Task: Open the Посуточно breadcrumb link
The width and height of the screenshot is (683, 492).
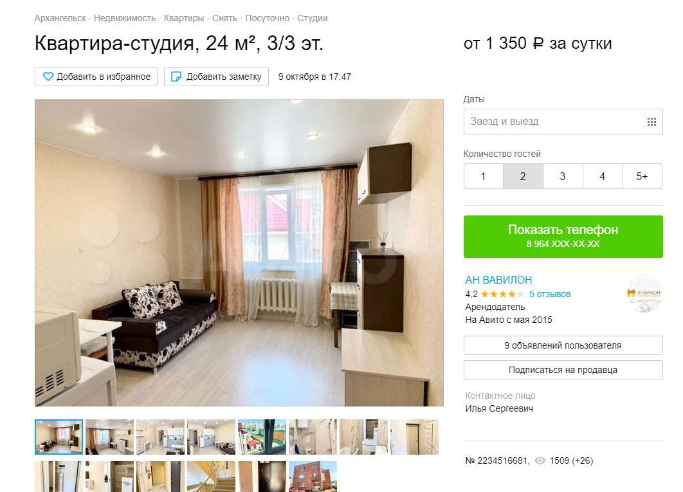Action: [x=267, y=18]
